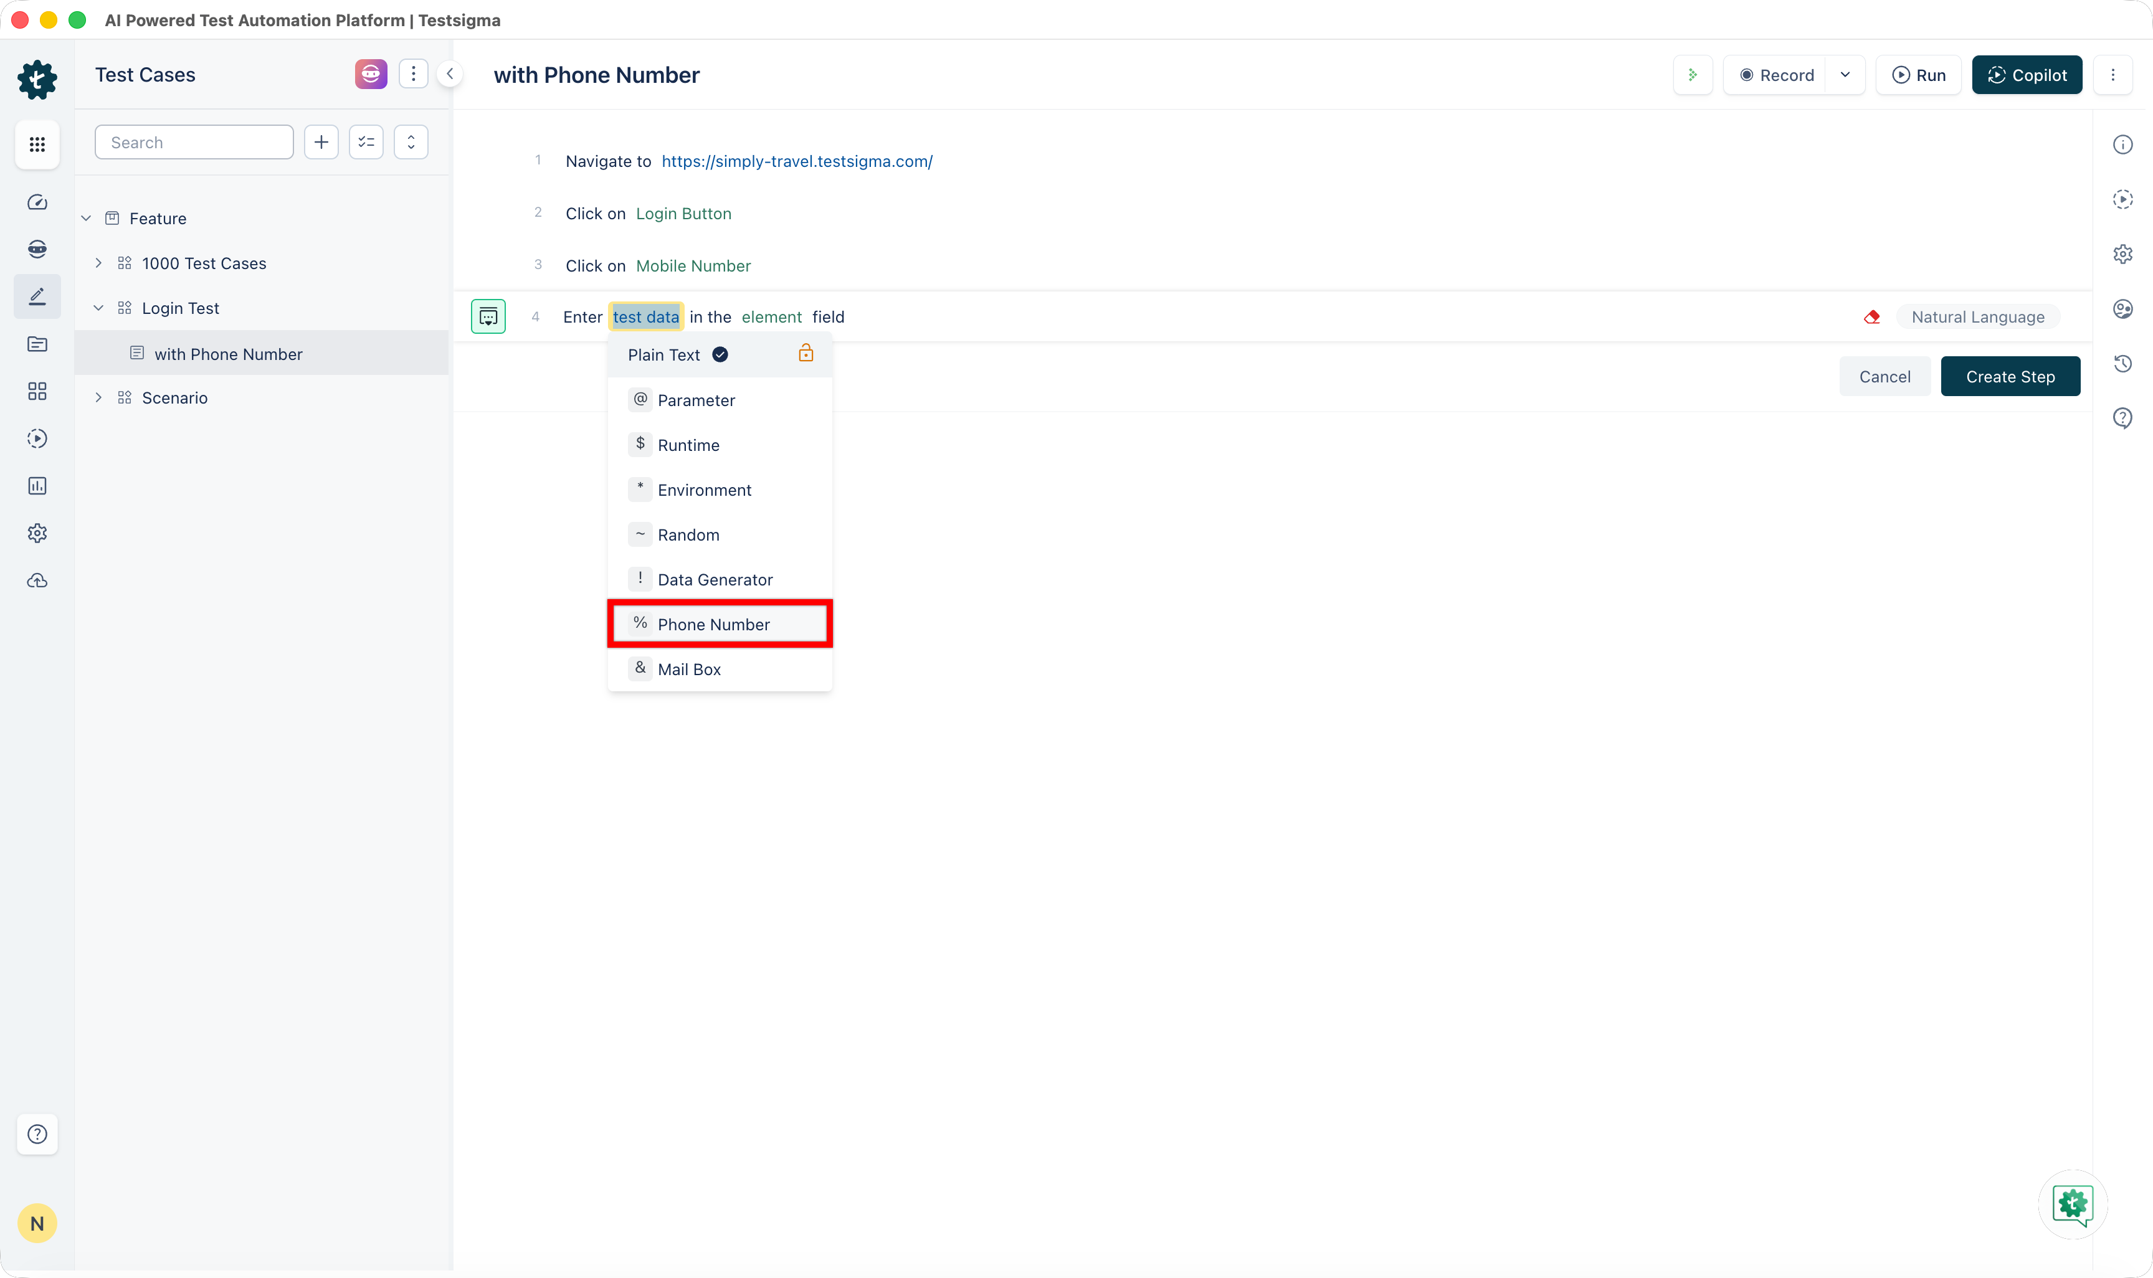Image resolution: width=2153 pixels, height=1278 pixels.
Task: Collapse the Test Cases side panel
Action: pos(450,74)
